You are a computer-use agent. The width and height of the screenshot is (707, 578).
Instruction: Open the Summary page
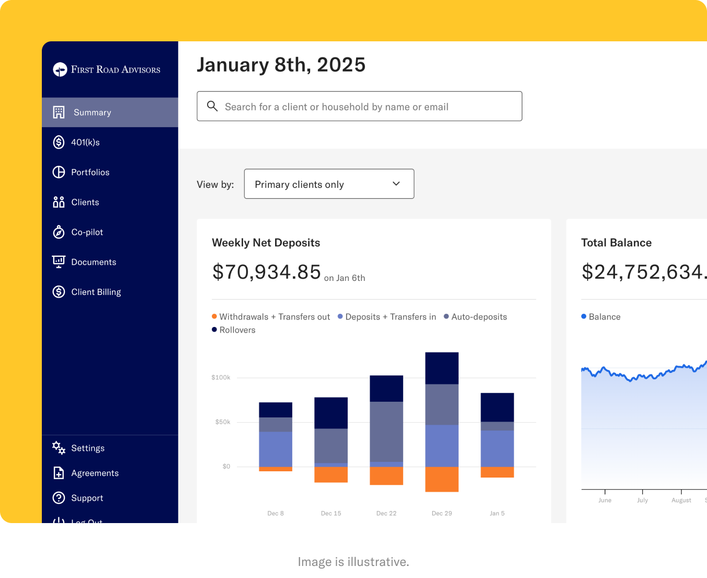tap(110, 112)
